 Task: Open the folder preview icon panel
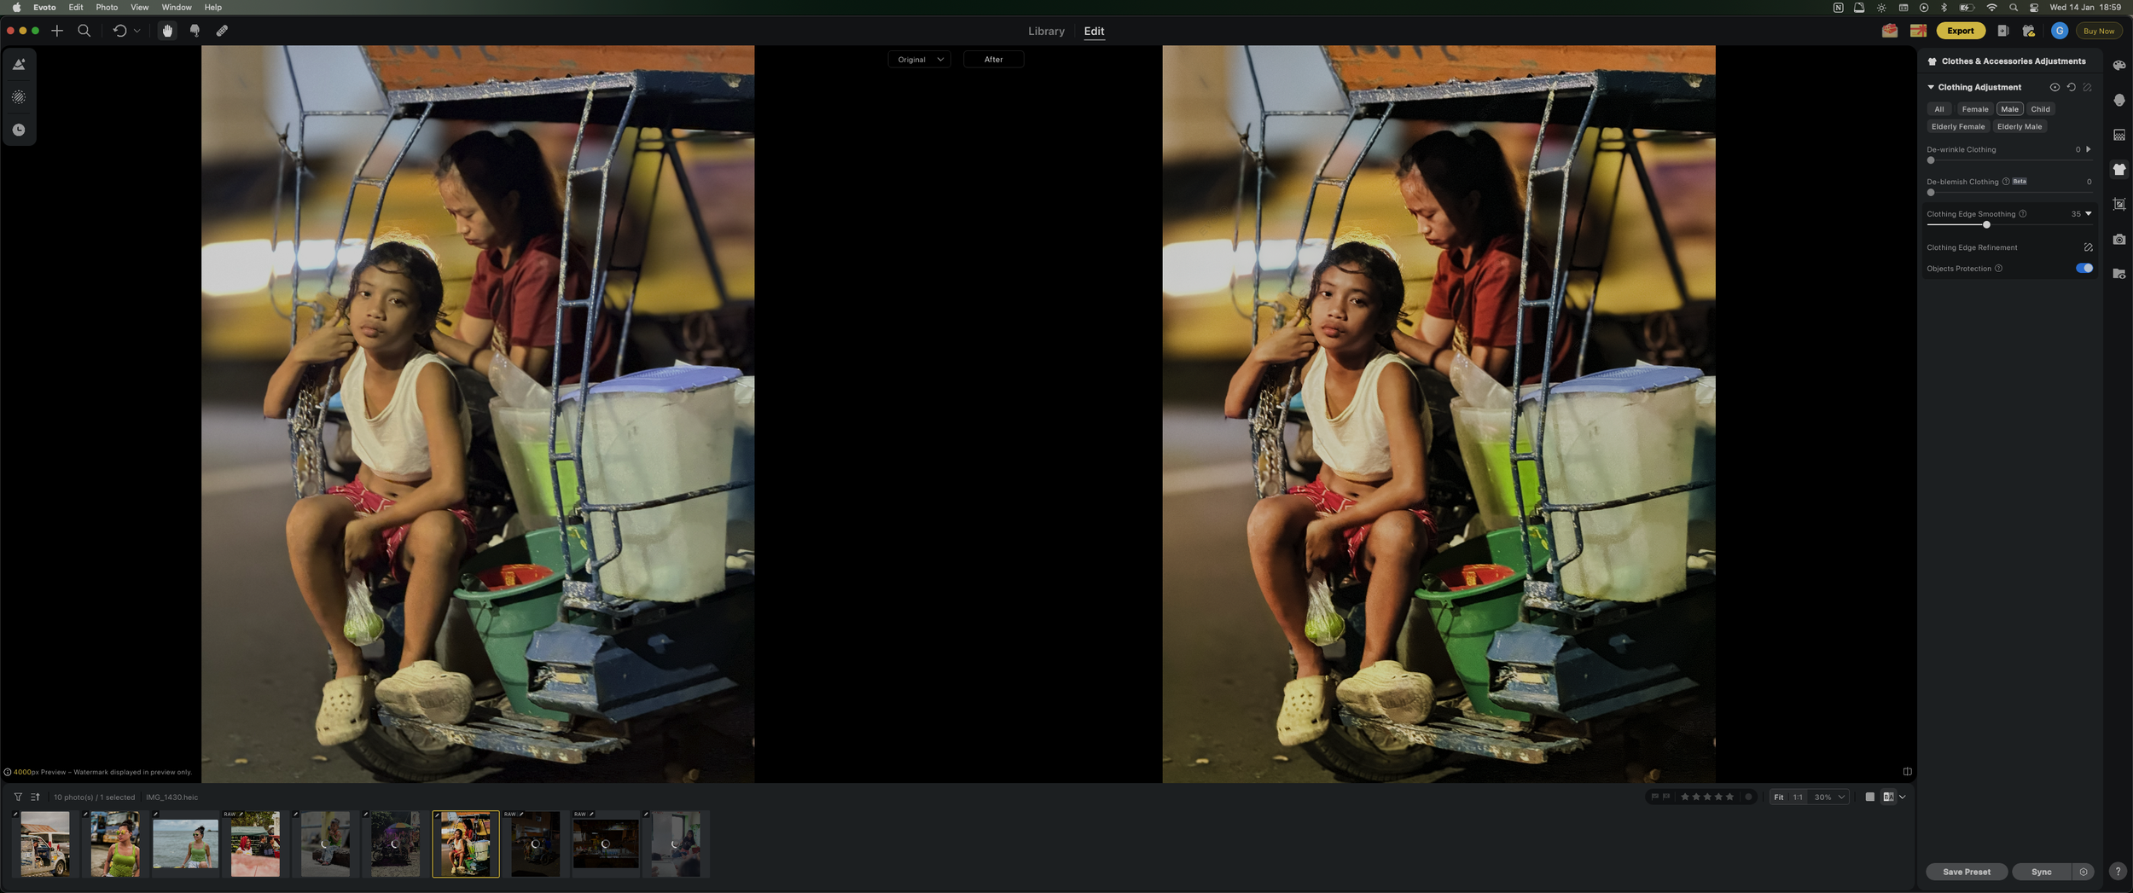[2119, 274]
